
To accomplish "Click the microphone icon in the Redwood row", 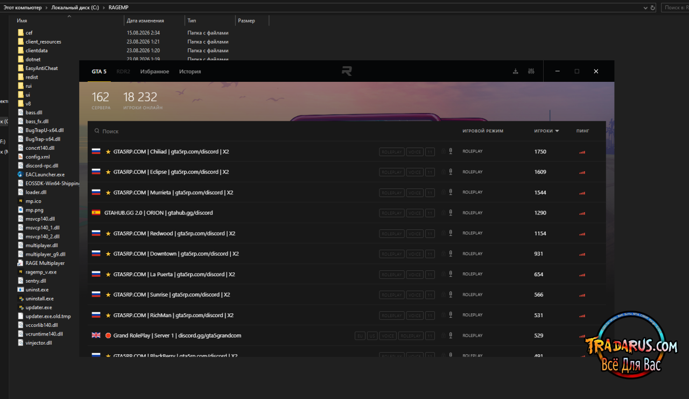I will pyautogui.click(x=451, y=234).
